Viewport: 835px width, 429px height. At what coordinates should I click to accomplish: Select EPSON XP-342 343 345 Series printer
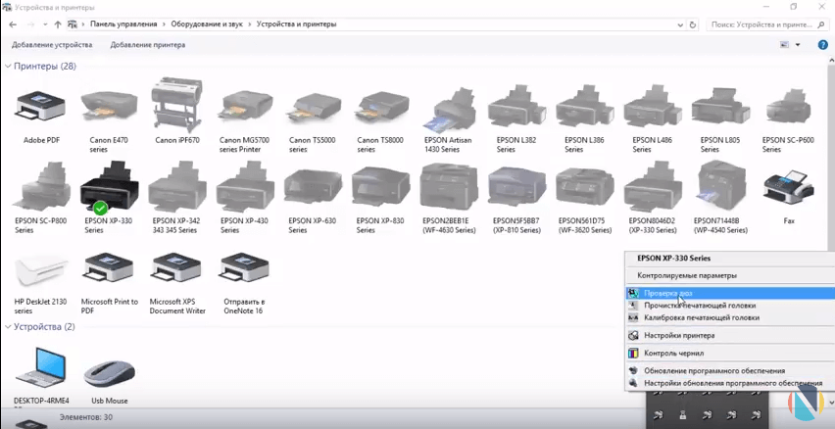coord(176,187)
